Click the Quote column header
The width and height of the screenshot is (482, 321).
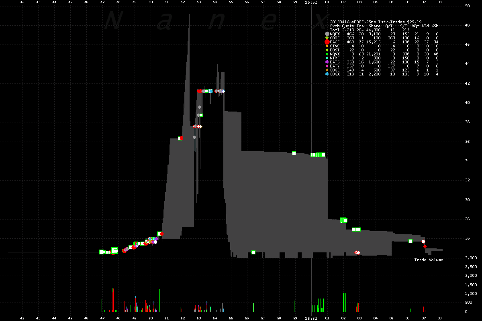tap(348, 26)
